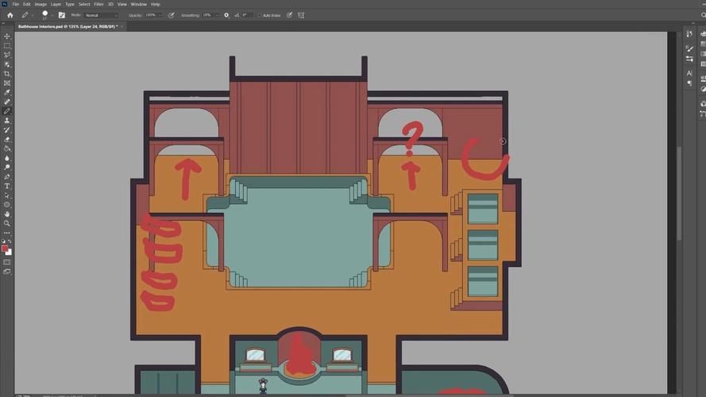Open the Layer menu

56,4
